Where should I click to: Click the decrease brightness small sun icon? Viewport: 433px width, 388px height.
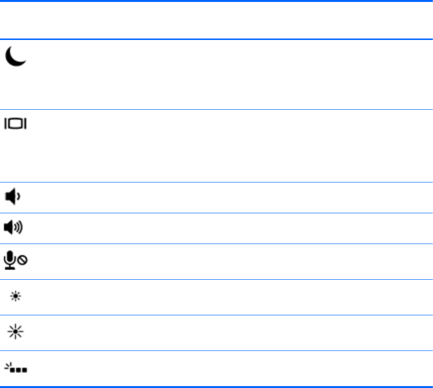coord(15,297)
